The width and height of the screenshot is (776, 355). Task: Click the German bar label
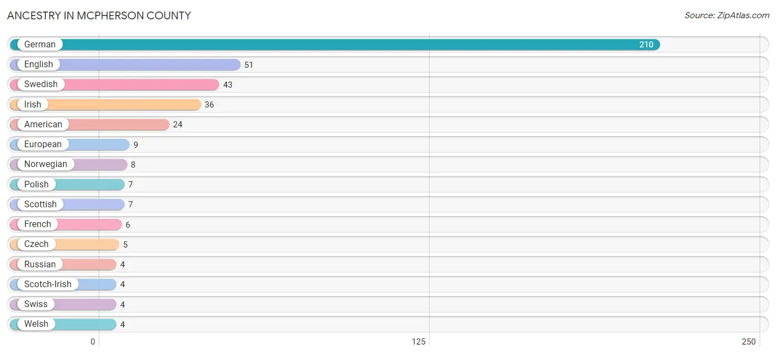40,45
